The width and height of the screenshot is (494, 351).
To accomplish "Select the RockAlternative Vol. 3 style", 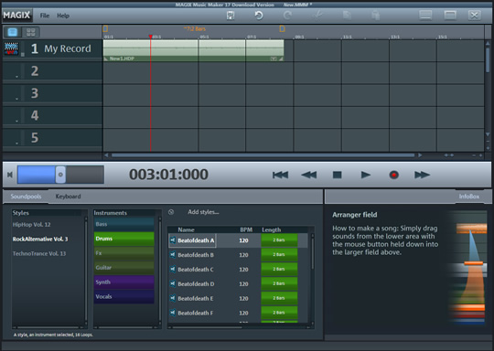I will (x=40, y=239).
